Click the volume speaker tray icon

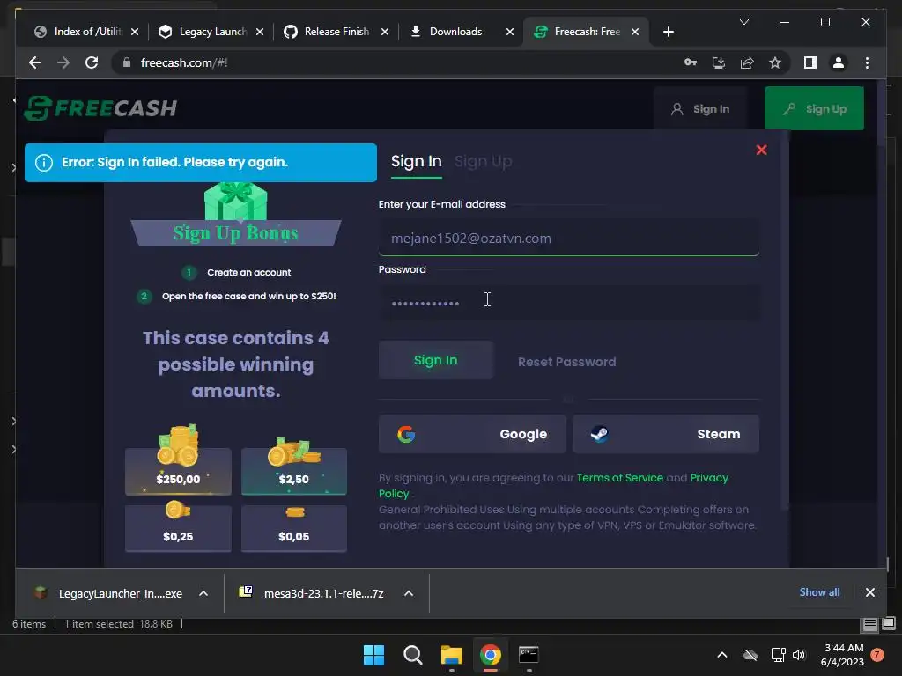(799, 655)
